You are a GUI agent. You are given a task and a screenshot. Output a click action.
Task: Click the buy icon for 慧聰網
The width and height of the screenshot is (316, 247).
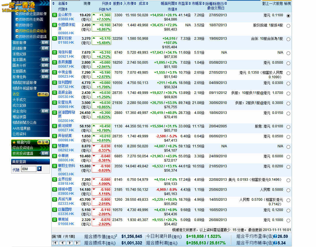(54, 146)
